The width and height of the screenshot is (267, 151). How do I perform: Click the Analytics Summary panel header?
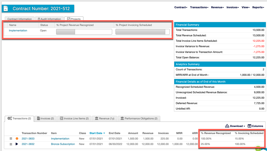click(220, 64)
